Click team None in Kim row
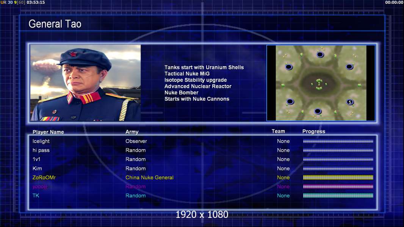Viewport: 404px width, 227px height. (x=283, y=169)
